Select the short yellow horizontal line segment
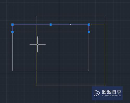The height and width of the screenshot is (103, 130). pyautogui.click(x=97, y=25)
